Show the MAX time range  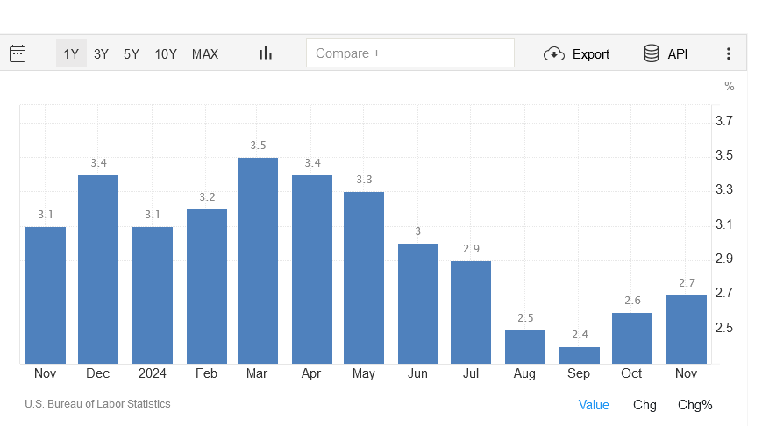tap(205, 53)
